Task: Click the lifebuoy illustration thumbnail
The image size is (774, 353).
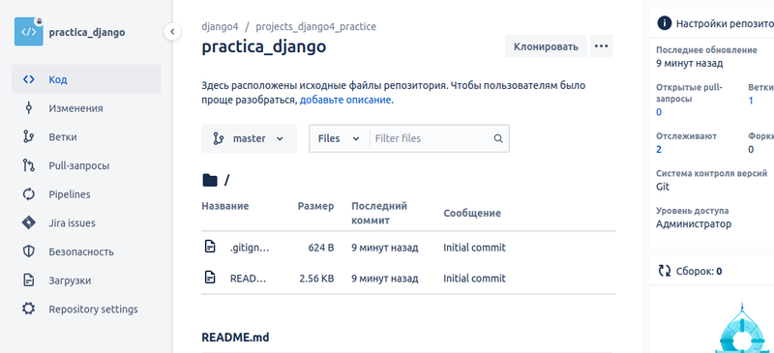Action: click(742, 328)
